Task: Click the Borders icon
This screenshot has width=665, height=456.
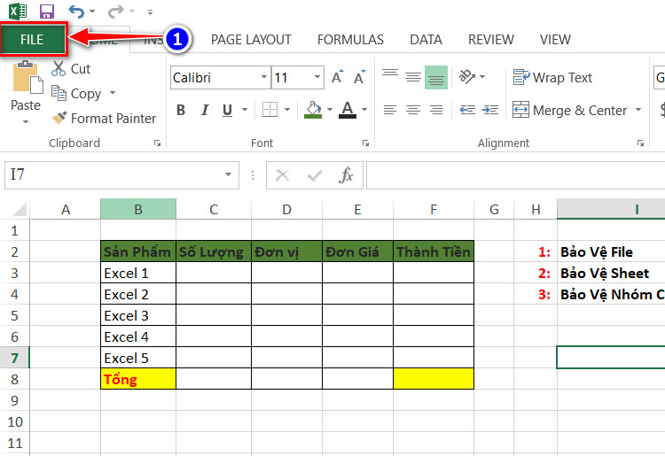Action: click(270, 110)
